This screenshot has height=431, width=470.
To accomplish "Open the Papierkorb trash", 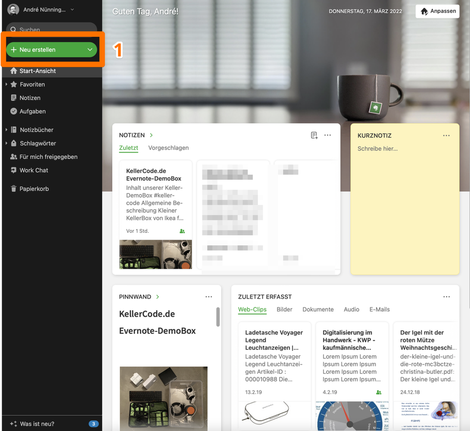I will 30,189.
